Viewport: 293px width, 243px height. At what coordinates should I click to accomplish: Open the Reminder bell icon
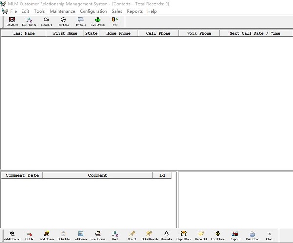coord(167,236)
